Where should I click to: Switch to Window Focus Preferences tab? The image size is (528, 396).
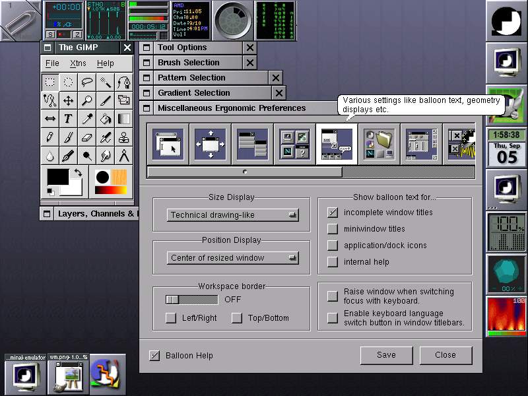[168, 144]
